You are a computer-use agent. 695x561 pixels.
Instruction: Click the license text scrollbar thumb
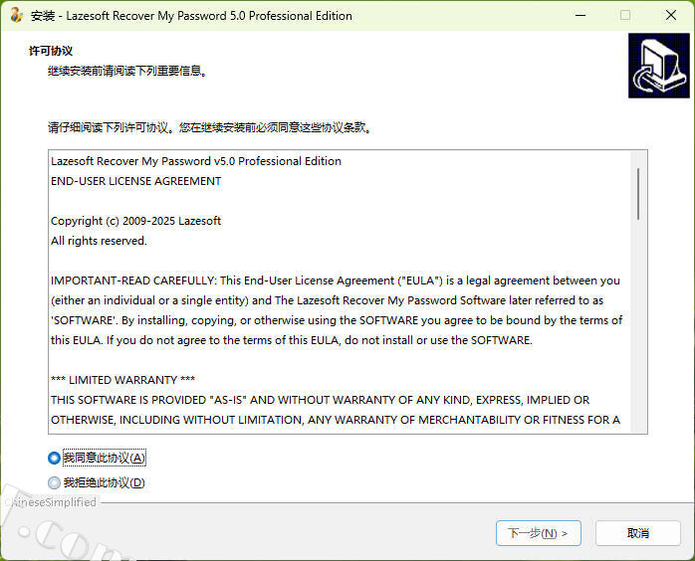tap(638, 194)
